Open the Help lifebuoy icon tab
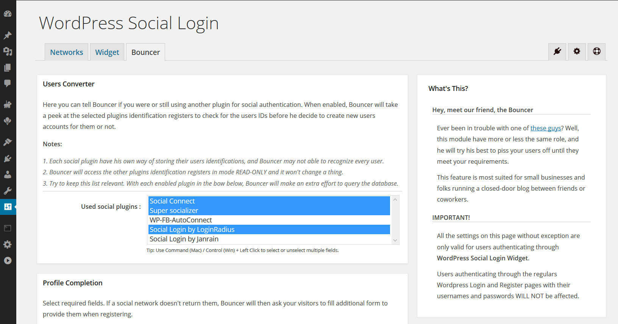618x324 pixels. 597,52
